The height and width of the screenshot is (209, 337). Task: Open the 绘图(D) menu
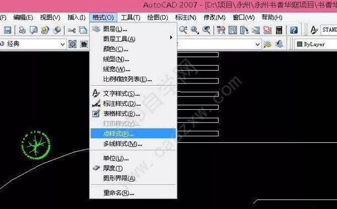[158, 17]
